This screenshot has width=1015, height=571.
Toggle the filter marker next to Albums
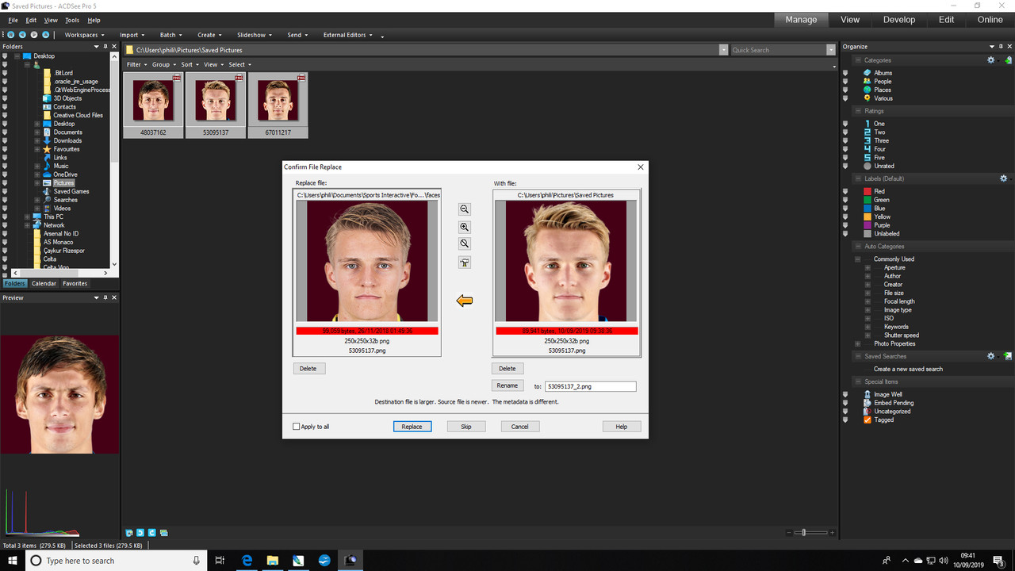[845, 73]
